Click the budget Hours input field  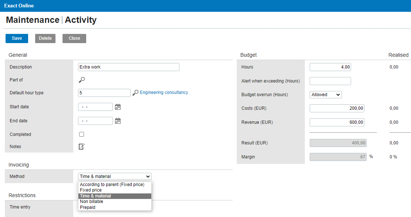(330, 67)
